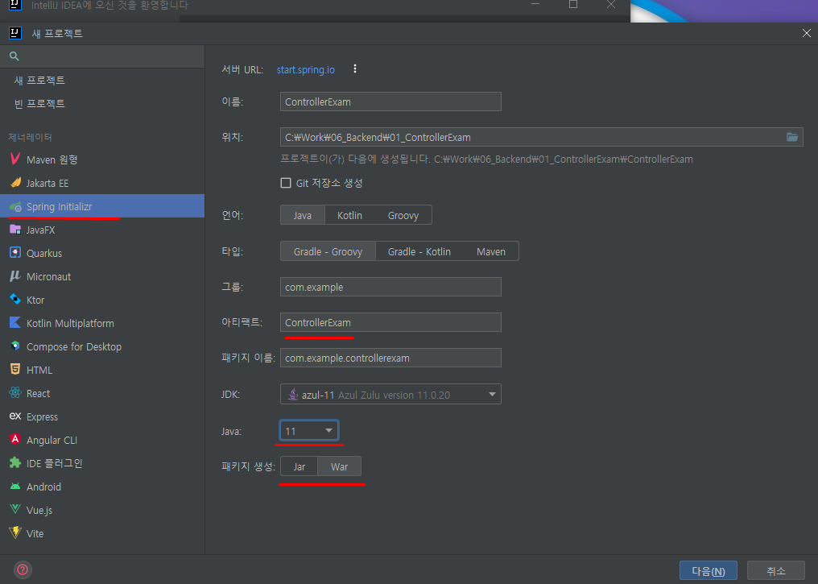Choose Gradle - Kotlin build type
This screenshot has width=818, height=584.
[419, 251]
